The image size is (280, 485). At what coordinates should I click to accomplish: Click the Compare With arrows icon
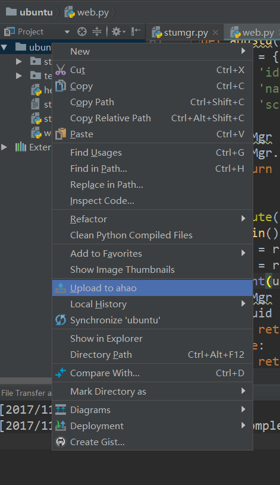click(60, 373)
